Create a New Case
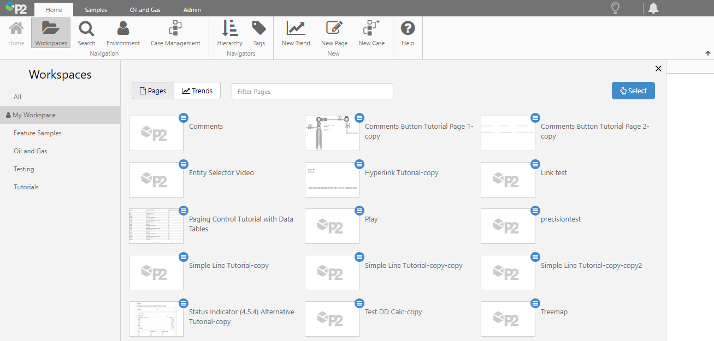 pyautogui.click(x=371, y=33)
